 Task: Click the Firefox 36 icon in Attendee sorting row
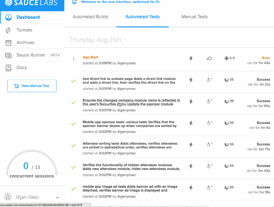click(226, 144)
